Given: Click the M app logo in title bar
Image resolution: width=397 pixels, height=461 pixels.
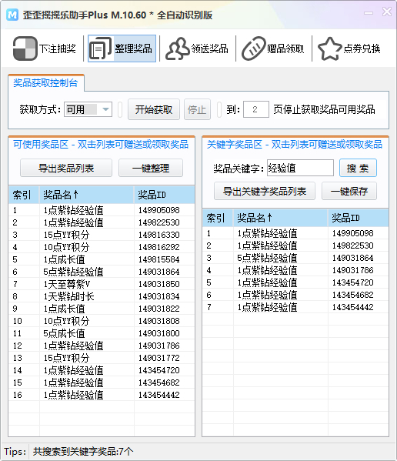Looking at the screenshot, I should pyautogui.click(x=12, y=15).
